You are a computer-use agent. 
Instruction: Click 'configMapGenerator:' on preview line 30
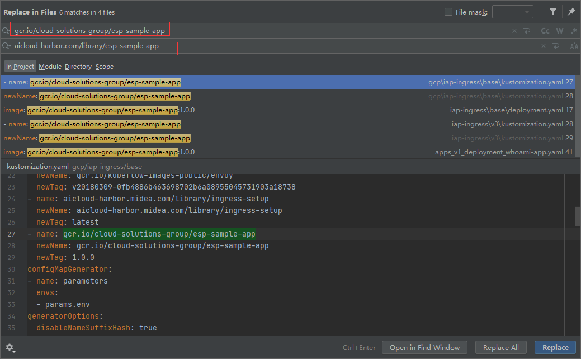[x=70, y=270]
